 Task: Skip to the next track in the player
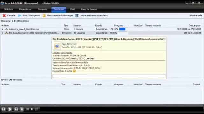[16, 109]
